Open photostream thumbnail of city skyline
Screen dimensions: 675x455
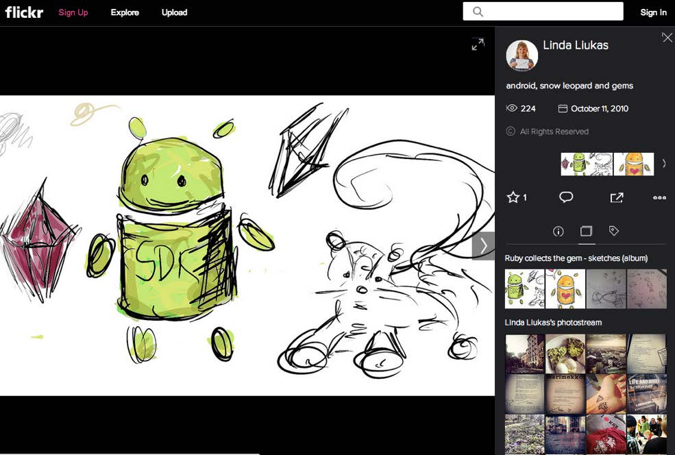pyautogui.click(x=606, y=354)
